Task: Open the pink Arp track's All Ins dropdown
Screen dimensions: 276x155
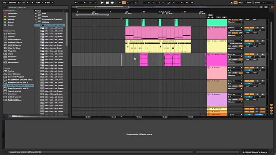Action: [x=235, y=28]
